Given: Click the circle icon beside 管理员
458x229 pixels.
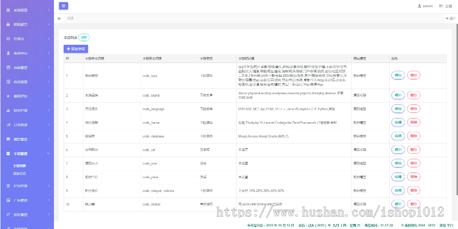Looking at the screenshot, I should [x=9, y=39].
